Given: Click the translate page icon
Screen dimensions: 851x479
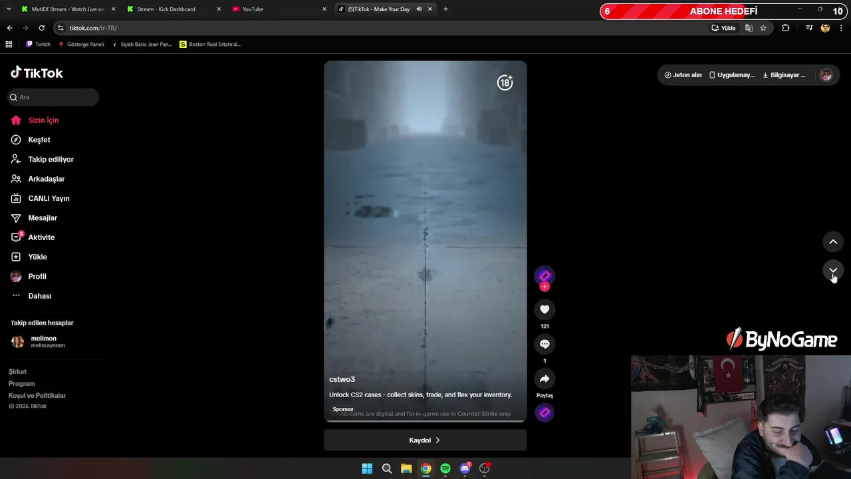Looking at the screenshot, I should (x=749, y=28).
